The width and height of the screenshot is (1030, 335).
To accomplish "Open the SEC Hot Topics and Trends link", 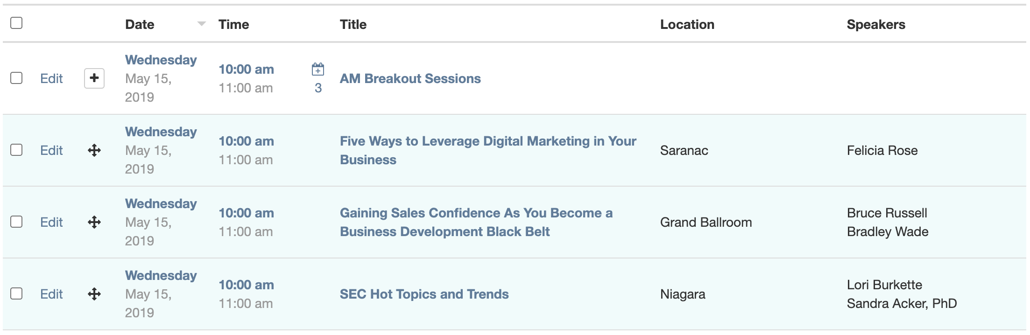I will point(424,294).
